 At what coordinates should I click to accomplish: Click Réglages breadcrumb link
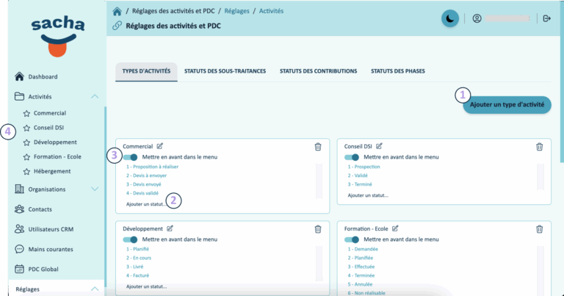pyautogui.click(x=236, y=11)
